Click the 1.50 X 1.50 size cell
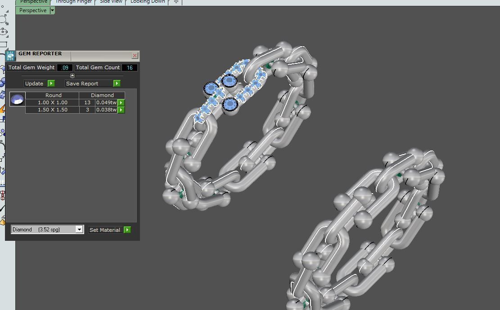The image size is (500, 310). [x=52, y=110]
